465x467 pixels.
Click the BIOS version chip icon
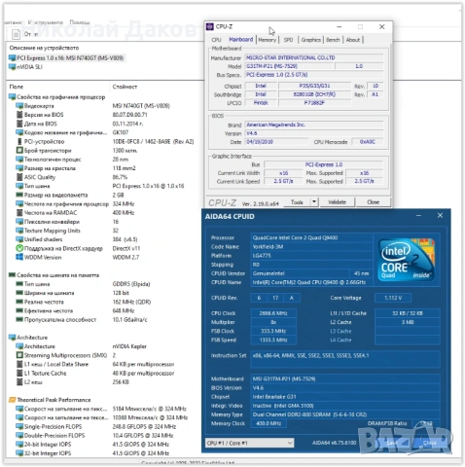click(19, 115)
